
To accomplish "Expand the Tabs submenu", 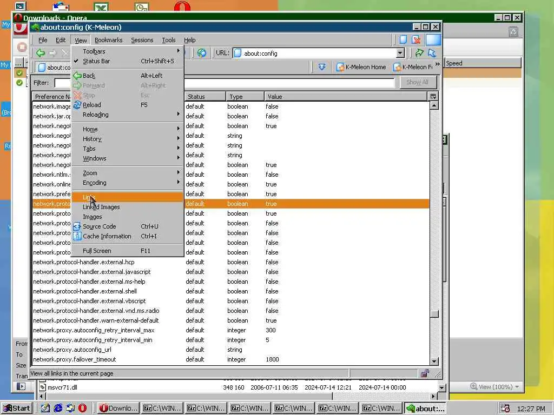I will click(127, 149).
